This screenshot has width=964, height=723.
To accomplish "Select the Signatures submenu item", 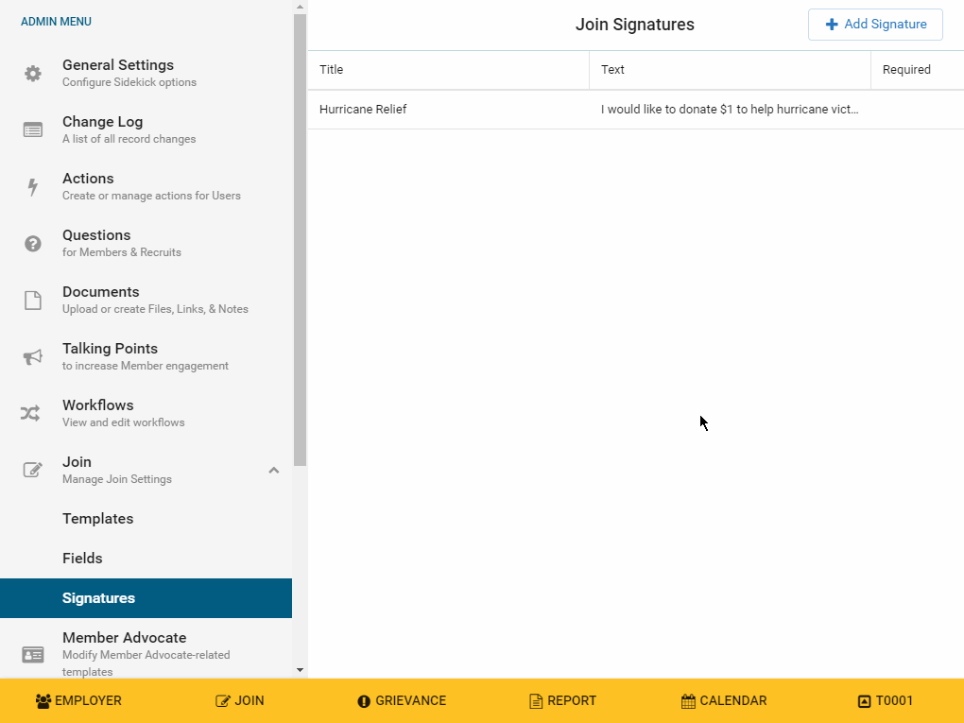I will click(99, 598).
